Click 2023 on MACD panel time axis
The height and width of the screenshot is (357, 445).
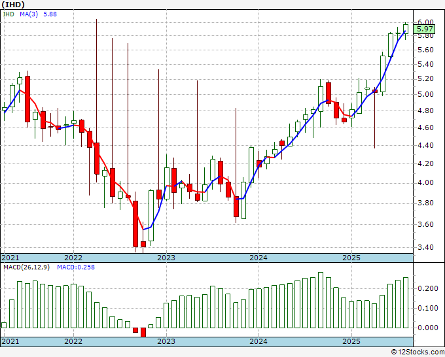166,341
